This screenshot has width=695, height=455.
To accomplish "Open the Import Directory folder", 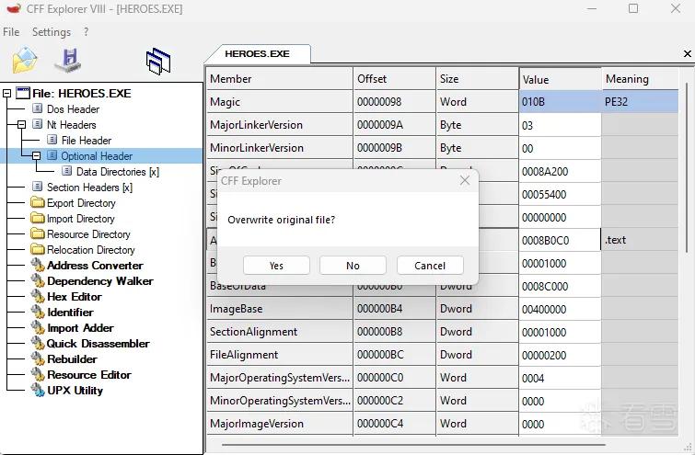I will coord(81,219).
